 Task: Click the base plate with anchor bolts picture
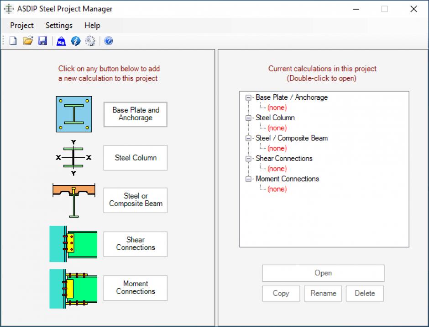[x=74, y=114]
